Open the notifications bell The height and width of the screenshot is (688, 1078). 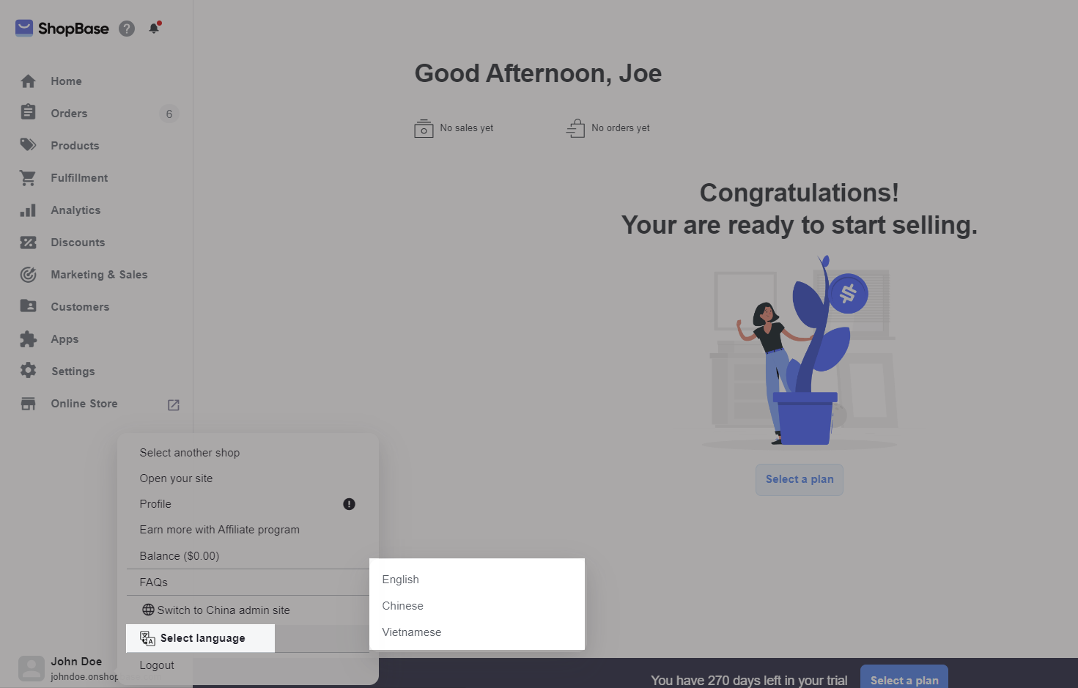coord(154,29)
